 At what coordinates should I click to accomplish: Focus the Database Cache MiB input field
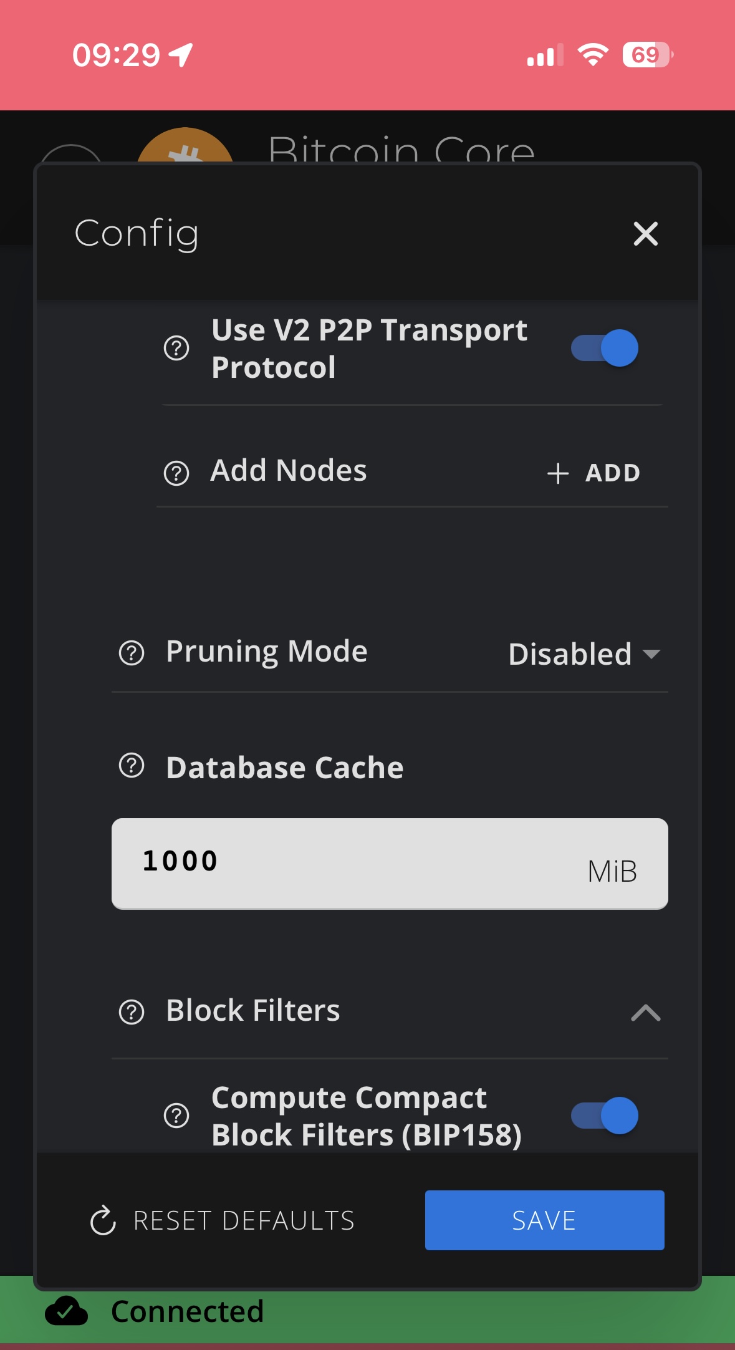click(x=390, y=864)
